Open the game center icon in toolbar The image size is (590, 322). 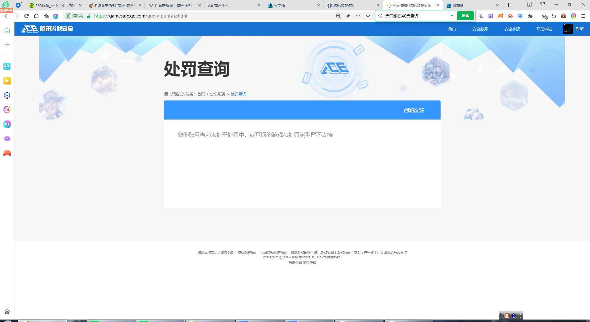point(501,16)
